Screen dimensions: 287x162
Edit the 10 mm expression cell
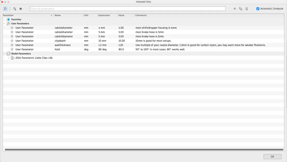102,41
